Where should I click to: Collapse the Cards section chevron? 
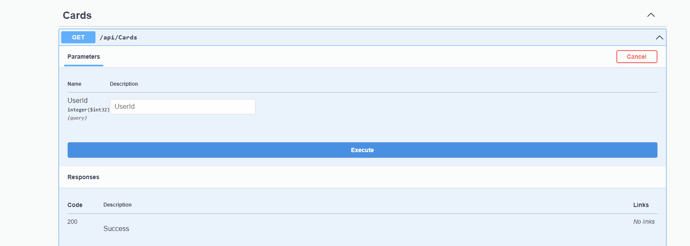pos(651,15)
